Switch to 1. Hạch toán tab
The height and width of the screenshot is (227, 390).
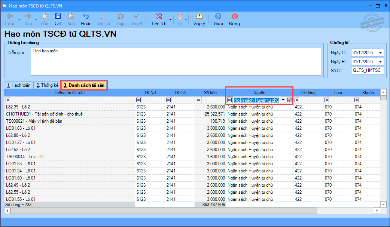tap(19, 85)
